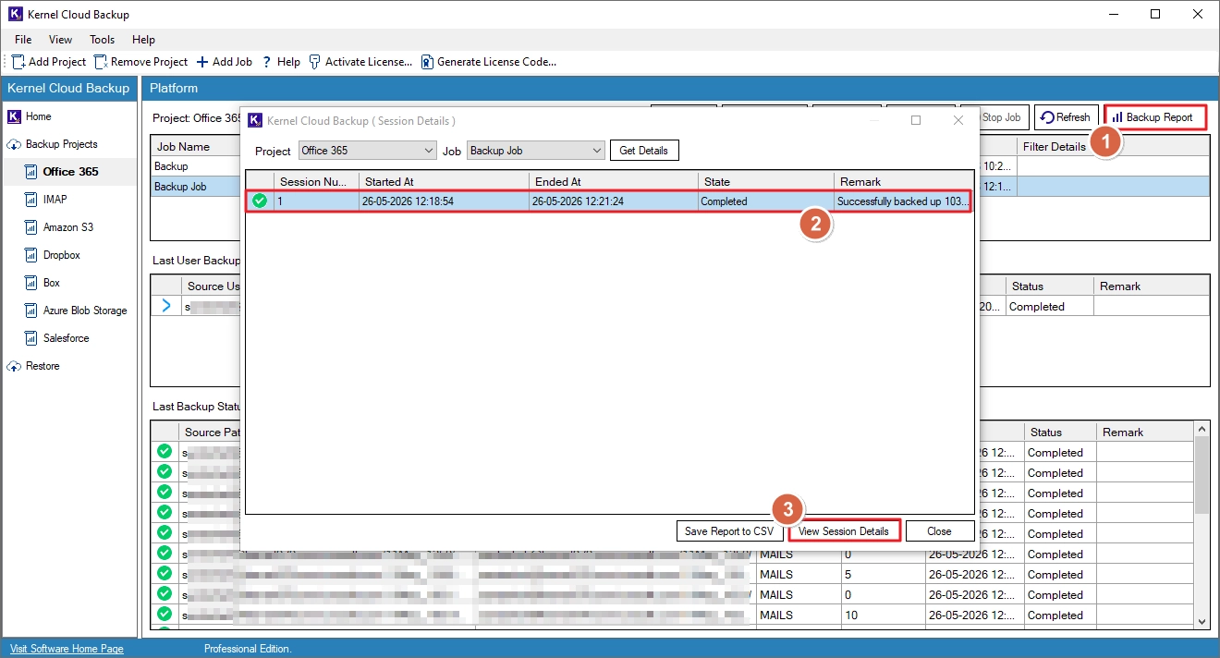This screenshot has height=658, width=1220.
Task: Follow the Visit Software Home Page link
Action: 67,649
